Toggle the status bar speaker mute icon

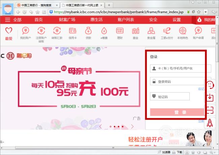click(x=199, y=152)
